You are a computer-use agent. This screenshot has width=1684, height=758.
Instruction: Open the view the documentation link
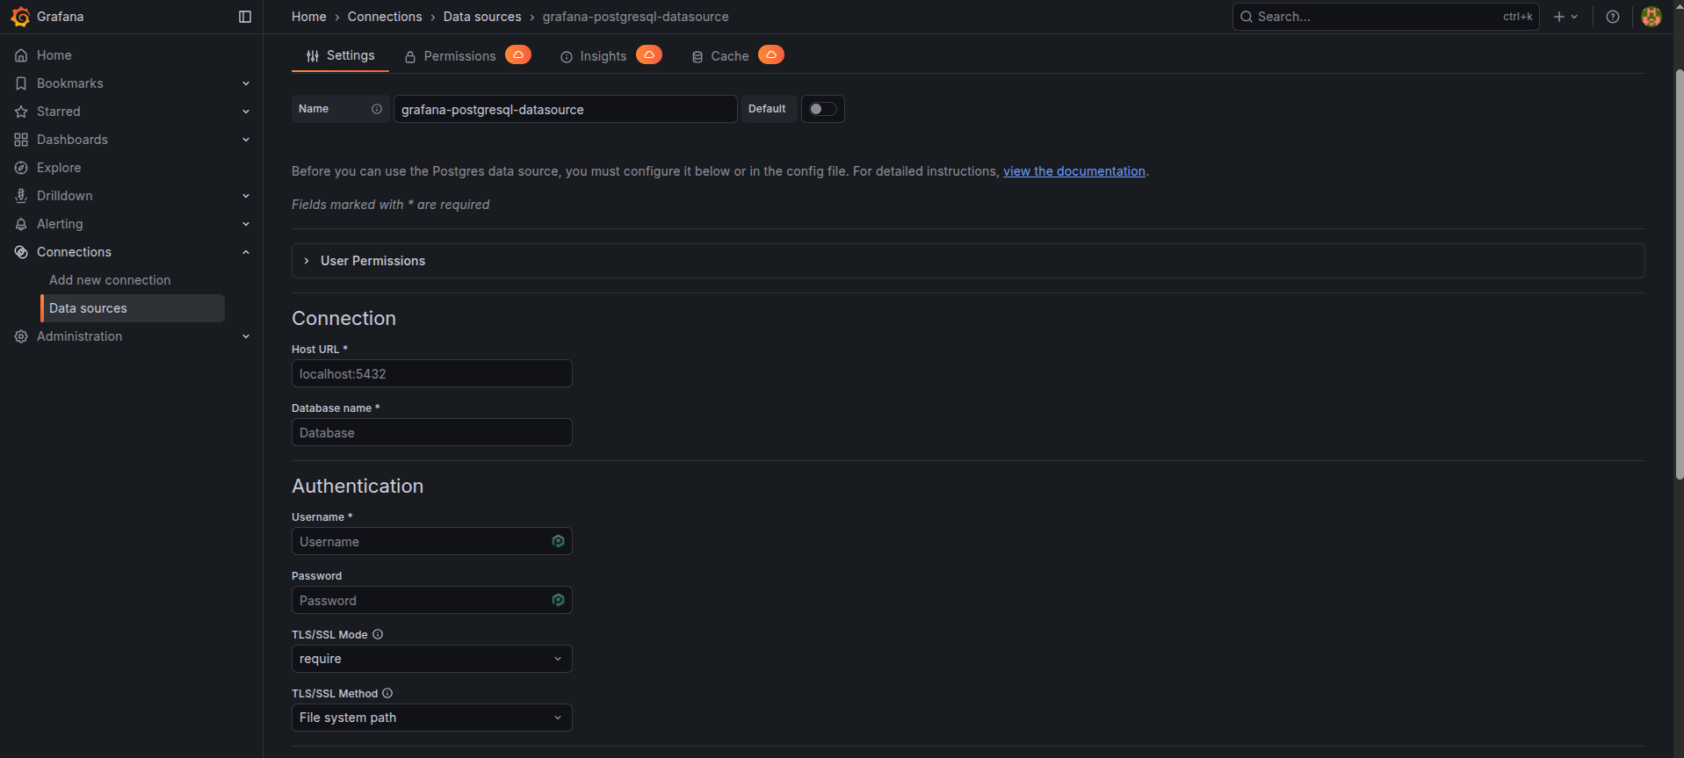[x=1073, y=171]
